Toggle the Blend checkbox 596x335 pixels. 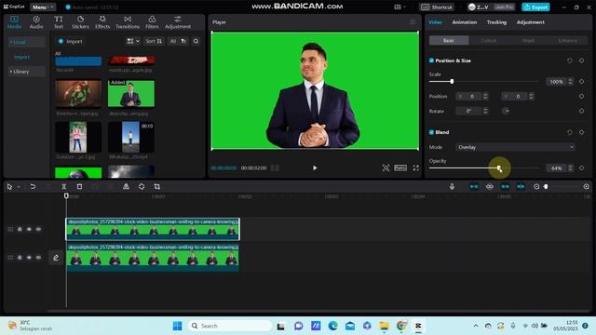tap(431, 132)
